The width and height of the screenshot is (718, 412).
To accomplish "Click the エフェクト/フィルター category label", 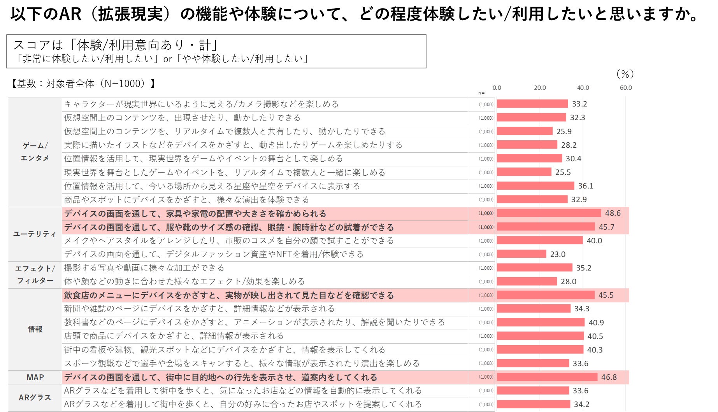I will 35,274.
